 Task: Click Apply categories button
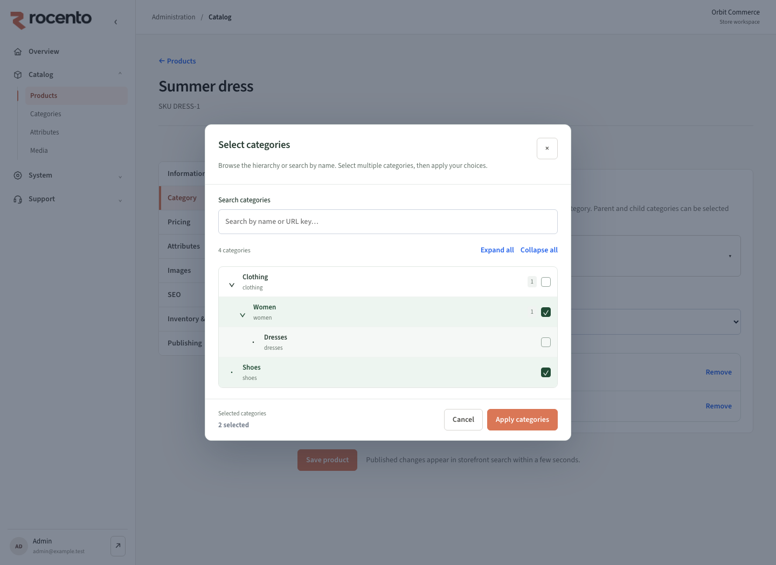522,420
